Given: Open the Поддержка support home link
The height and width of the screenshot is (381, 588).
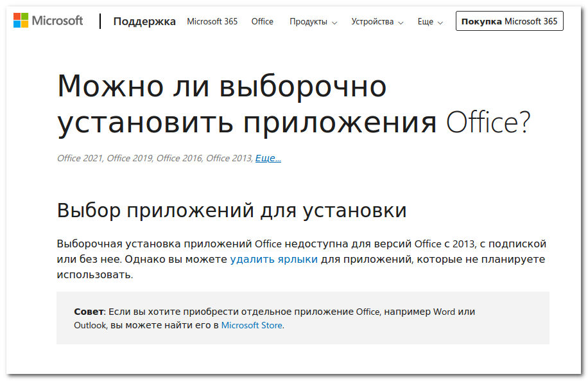Looking at the screenshot, I should (144, 21).
